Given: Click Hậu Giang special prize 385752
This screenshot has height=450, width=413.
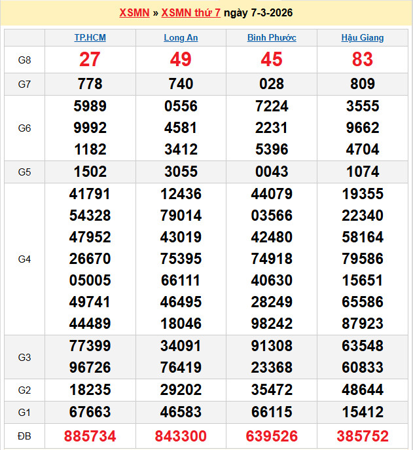Looking at the screenshot, I should point(363,436).
